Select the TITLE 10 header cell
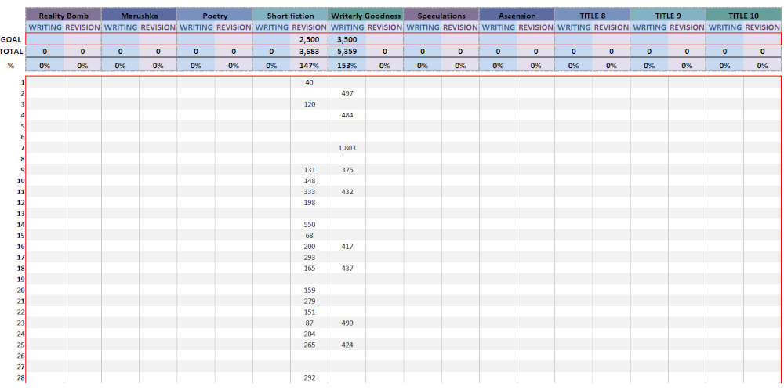This screenshot has width=784, height=390. pos(743,16)
